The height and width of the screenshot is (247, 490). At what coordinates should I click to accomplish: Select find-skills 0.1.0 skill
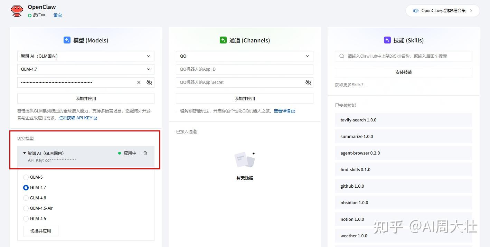pos(404,170)
